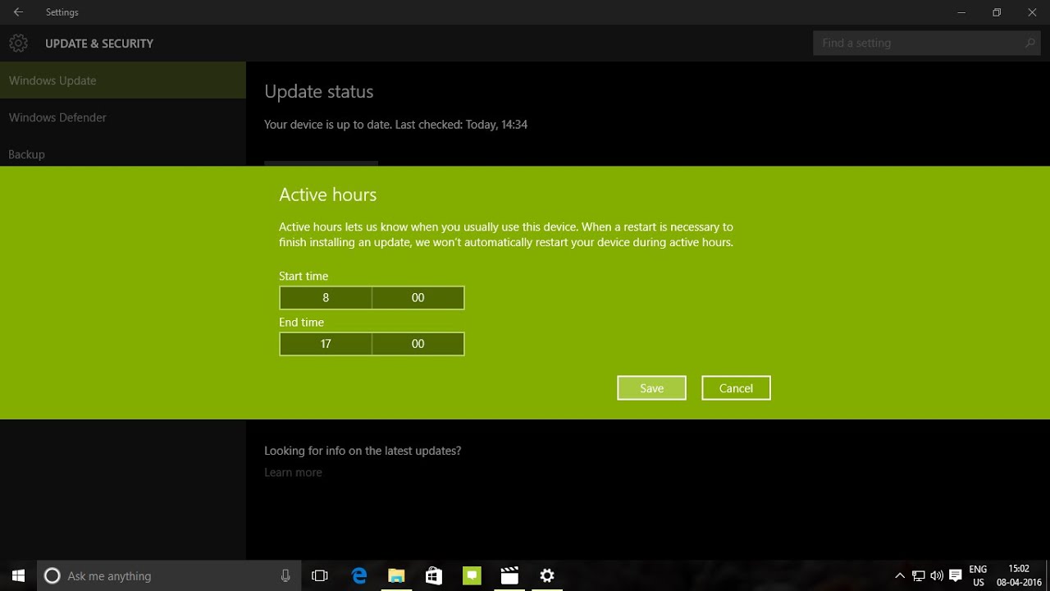Open the Windows Store taskbar icon

click(434, 575)
